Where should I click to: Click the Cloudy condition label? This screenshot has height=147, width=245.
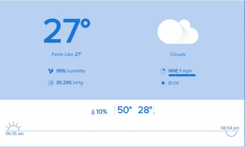pyautogui.click(x=178, y=54)
